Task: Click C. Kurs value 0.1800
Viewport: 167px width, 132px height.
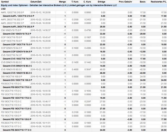Action: click(88, 112)
